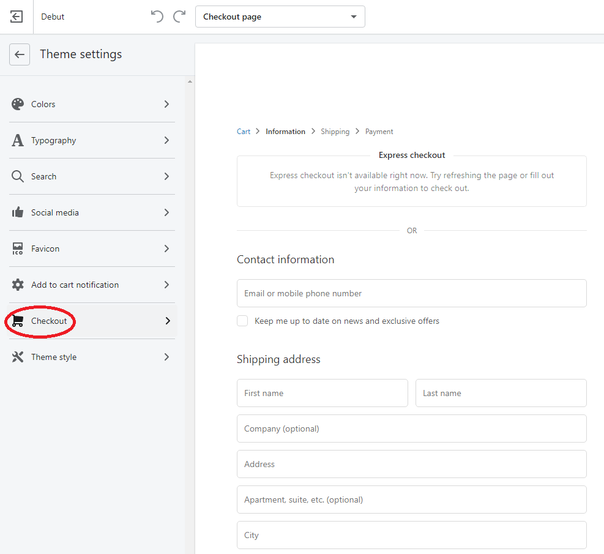The image size is (604, 554).
Task: Click the Company (optional) field
Action: [411, 429]
